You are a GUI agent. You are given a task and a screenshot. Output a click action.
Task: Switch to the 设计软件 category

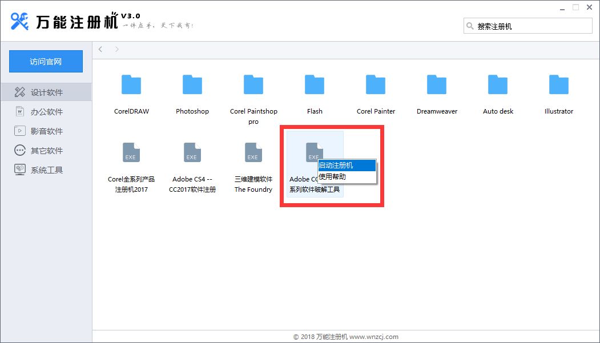(x=46, y=92)
